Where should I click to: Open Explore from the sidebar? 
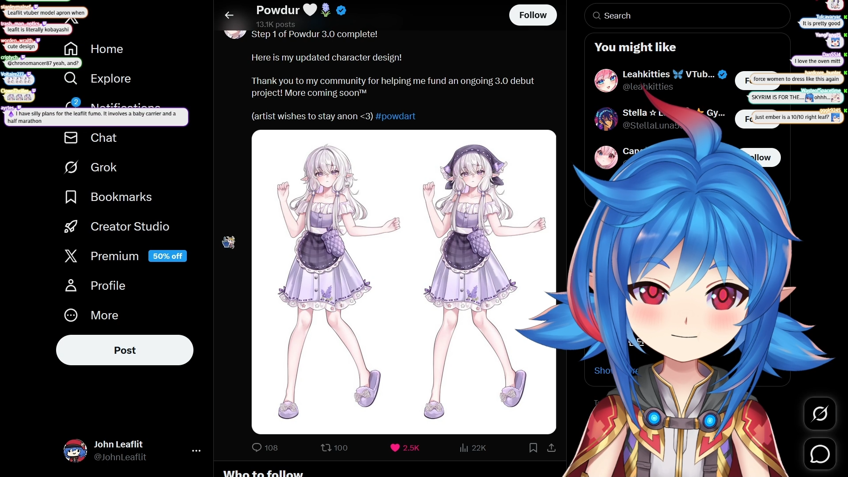pos(98,79)
